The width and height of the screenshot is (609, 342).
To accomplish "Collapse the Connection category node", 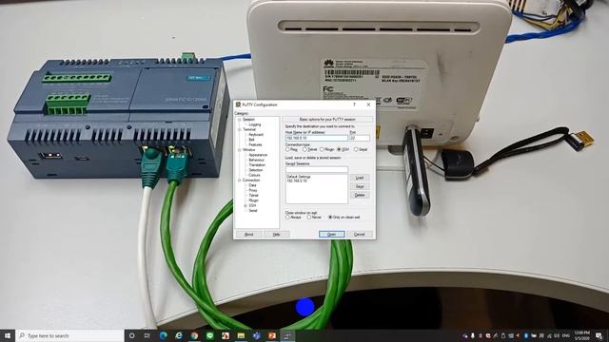I will 240,180.
